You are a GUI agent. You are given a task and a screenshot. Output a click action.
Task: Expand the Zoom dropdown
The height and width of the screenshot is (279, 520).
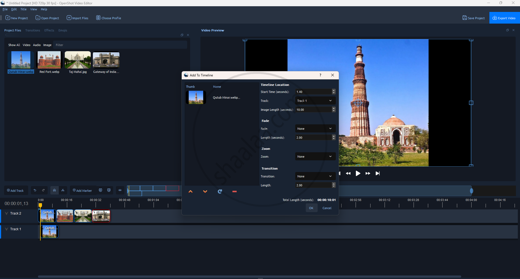[x=315, y=157]
